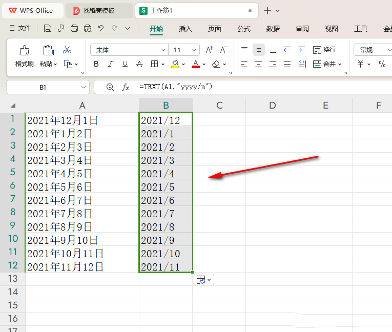Toggle middle vertical alignment
This screenshot has width=392, height=332.
[259, 50]
